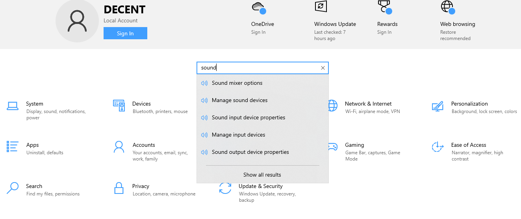Open Devices keyboard and speaker icon
Viewport: 521px width, 219px height.
(x=119, y=106)
